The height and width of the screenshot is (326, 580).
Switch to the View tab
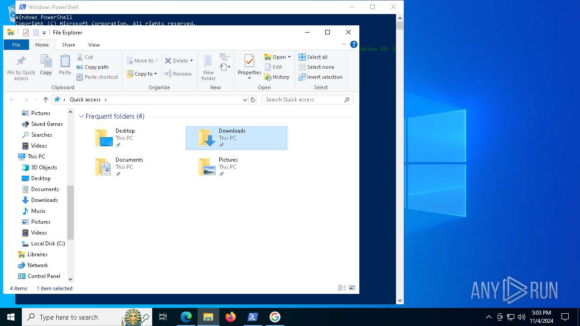[94, 45]
